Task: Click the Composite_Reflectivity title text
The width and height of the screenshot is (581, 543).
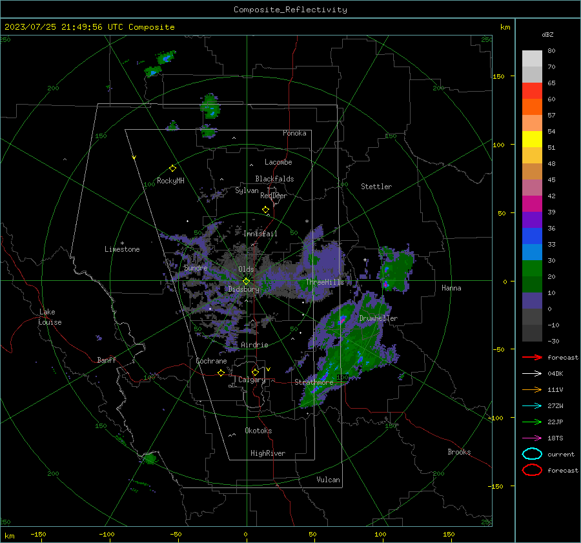Action: point(290,10)
